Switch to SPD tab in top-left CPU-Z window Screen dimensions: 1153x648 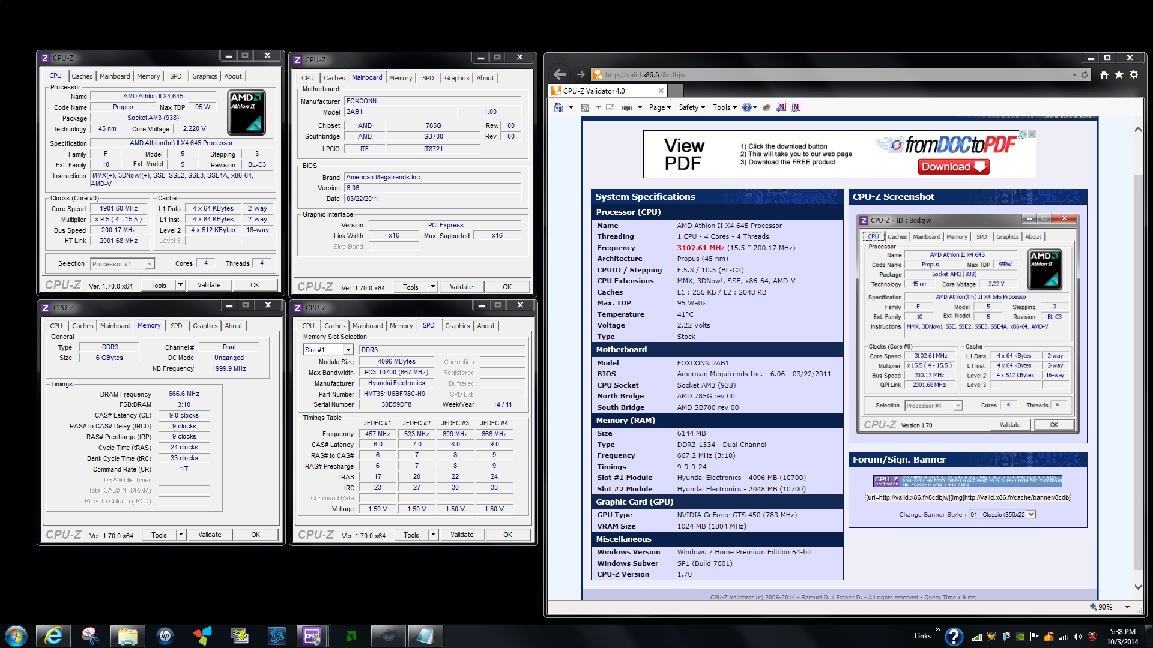(x=175, y=76)
